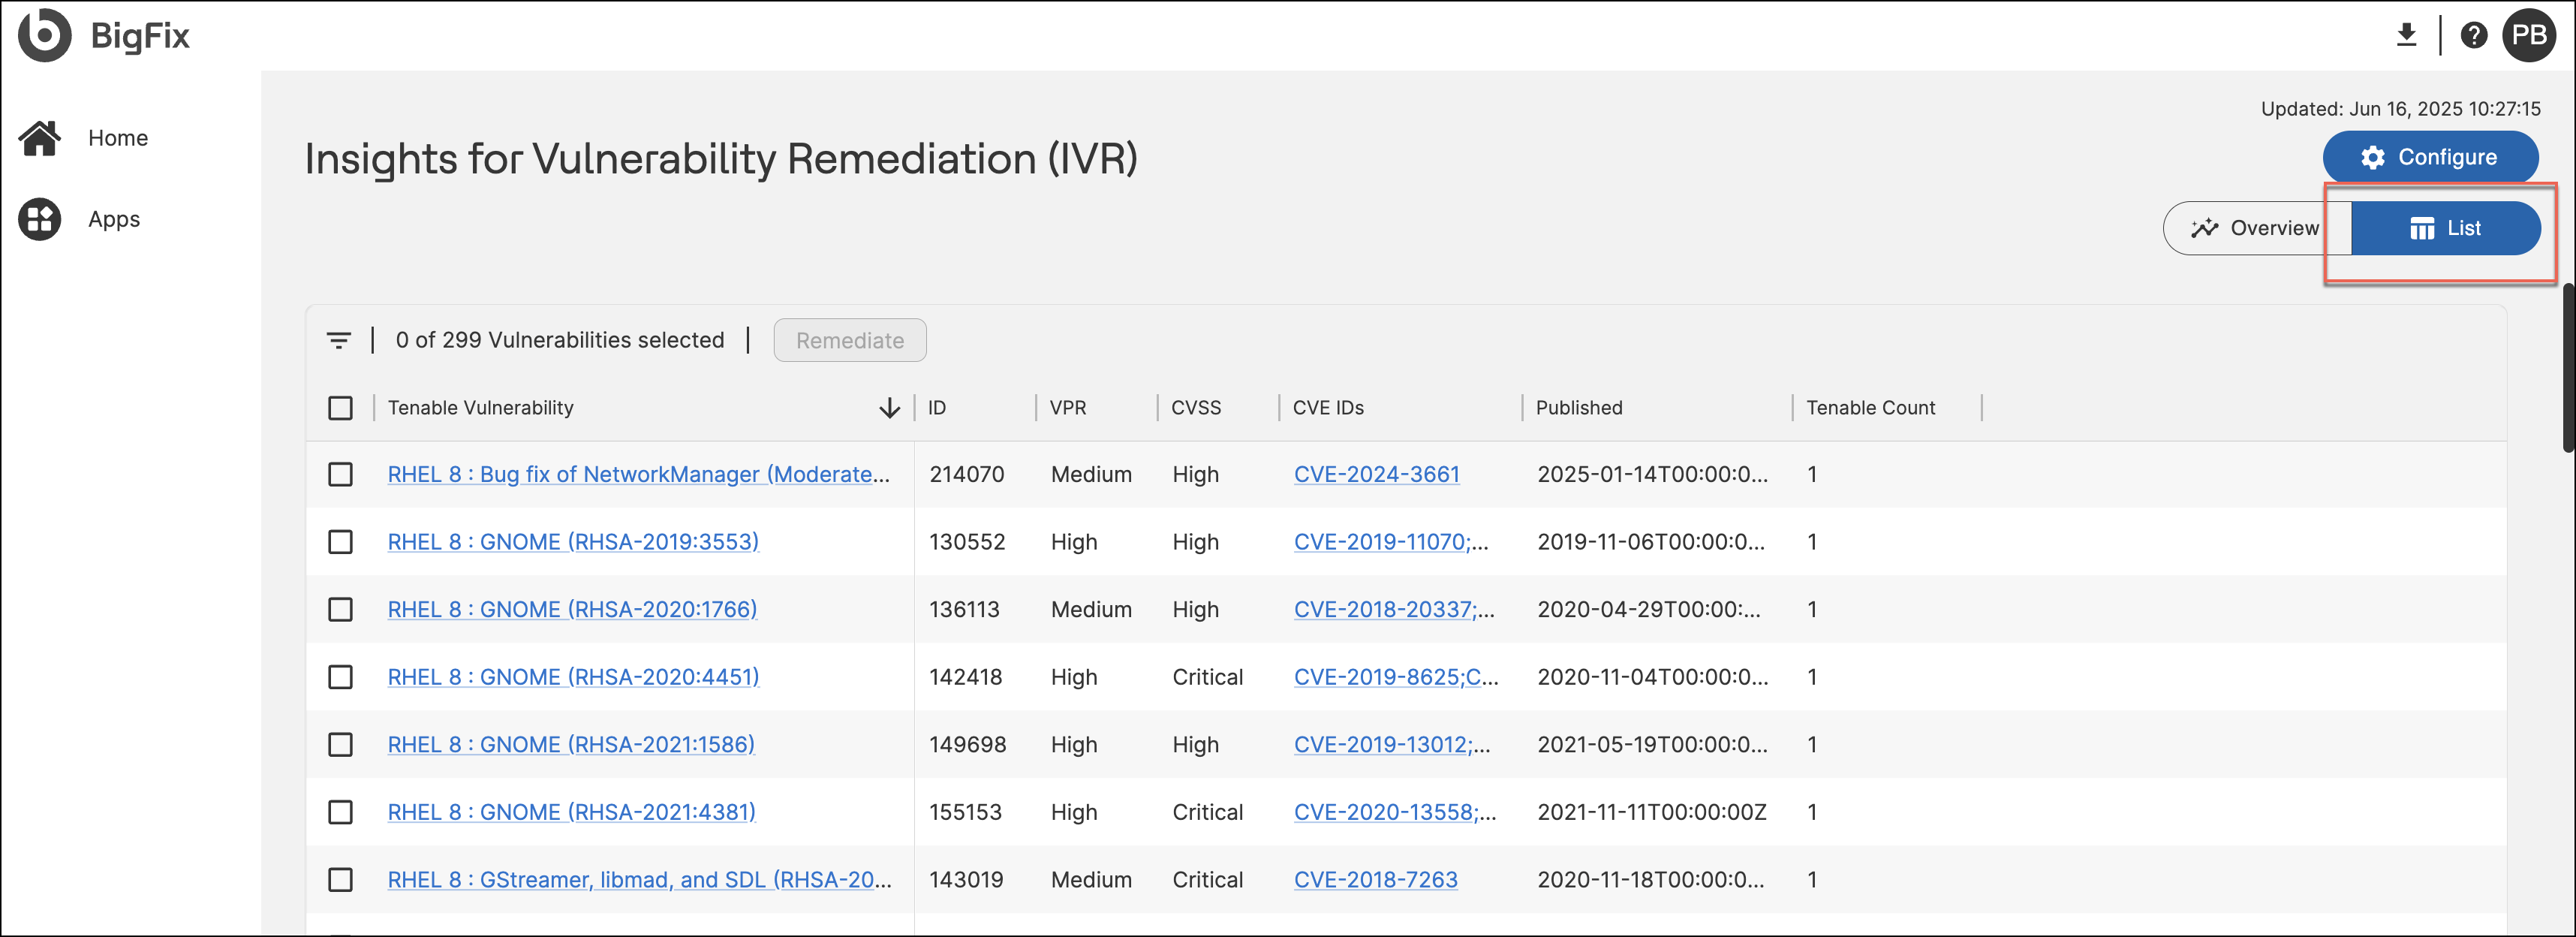Select all vulnerabilities with header checkbox
The height and width of the screenshot is (937, 2576).
point(340,408)
